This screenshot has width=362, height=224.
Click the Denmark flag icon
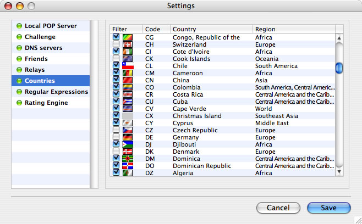tap(127, 152)
